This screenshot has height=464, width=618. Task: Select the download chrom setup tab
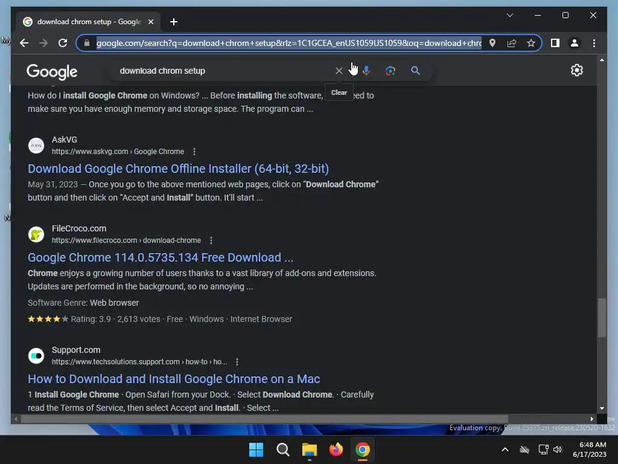coord(88,22)
